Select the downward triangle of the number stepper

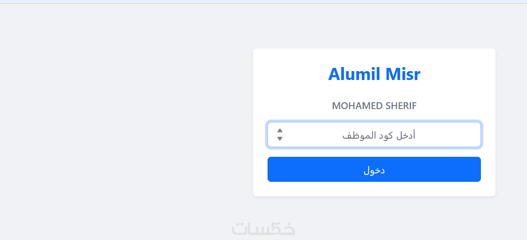point(280,139)
